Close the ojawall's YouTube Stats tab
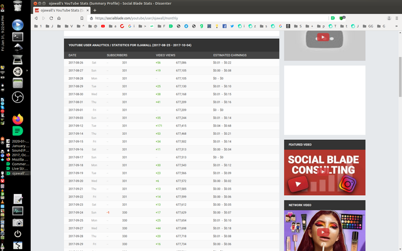This screenshot has width=402, height=251. click(88, 10)
